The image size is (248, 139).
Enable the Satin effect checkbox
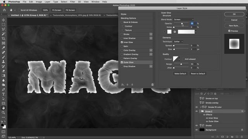122,46
